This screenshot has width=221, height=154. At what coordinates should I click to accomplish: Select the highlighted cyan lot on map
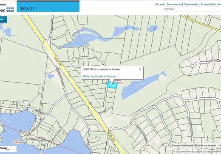coord(112,85)
